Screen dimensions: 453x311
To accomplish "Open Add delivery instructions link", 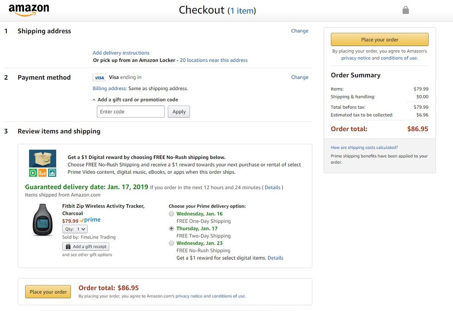I will point(121,53).
